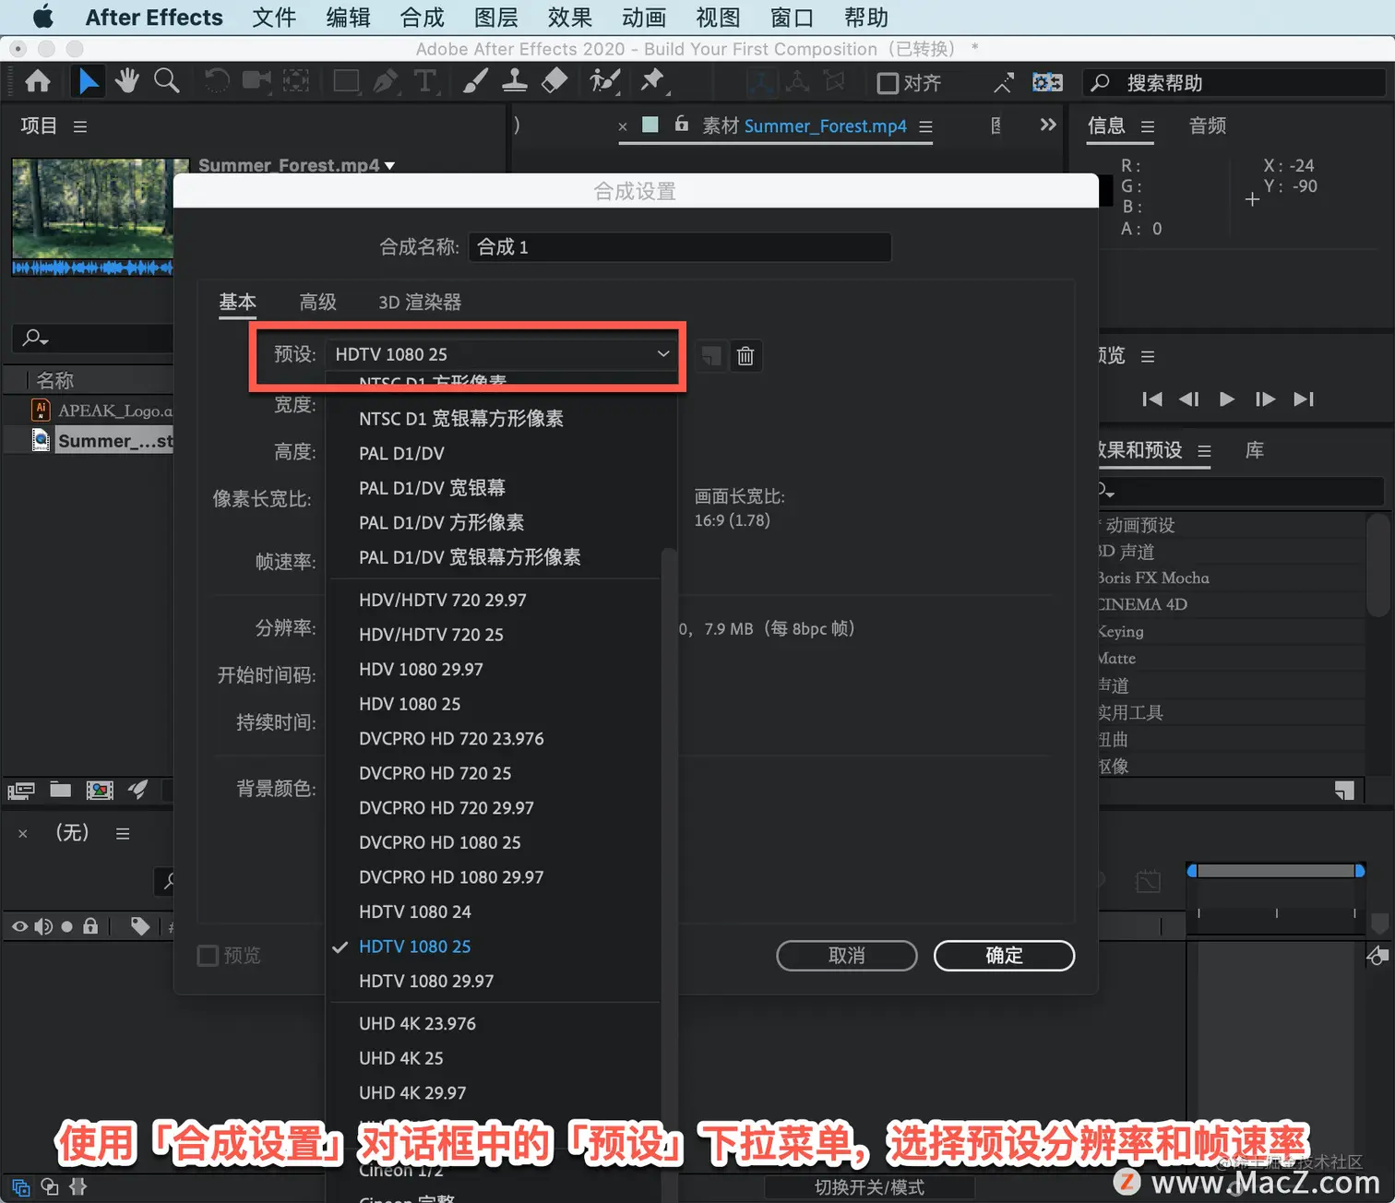Enable the 对齐 snapping checkbox
The image size is (1395, 1203).
(888, 84)
